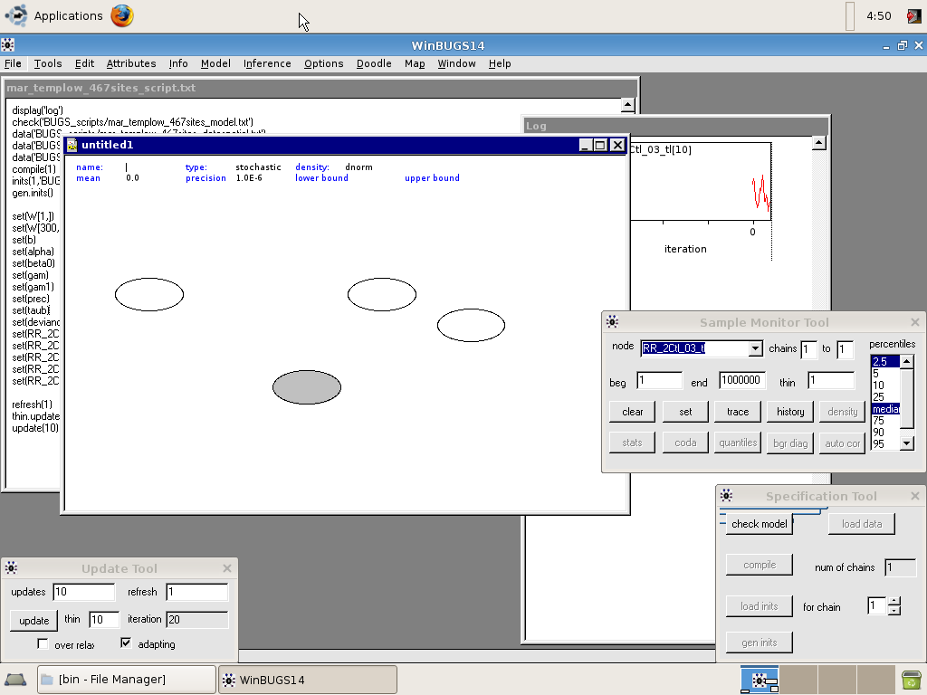The width and height of the screenshot is (927, 695).
Task: Select the shaded ellipse node in the doodle
Action: [307, 386]
